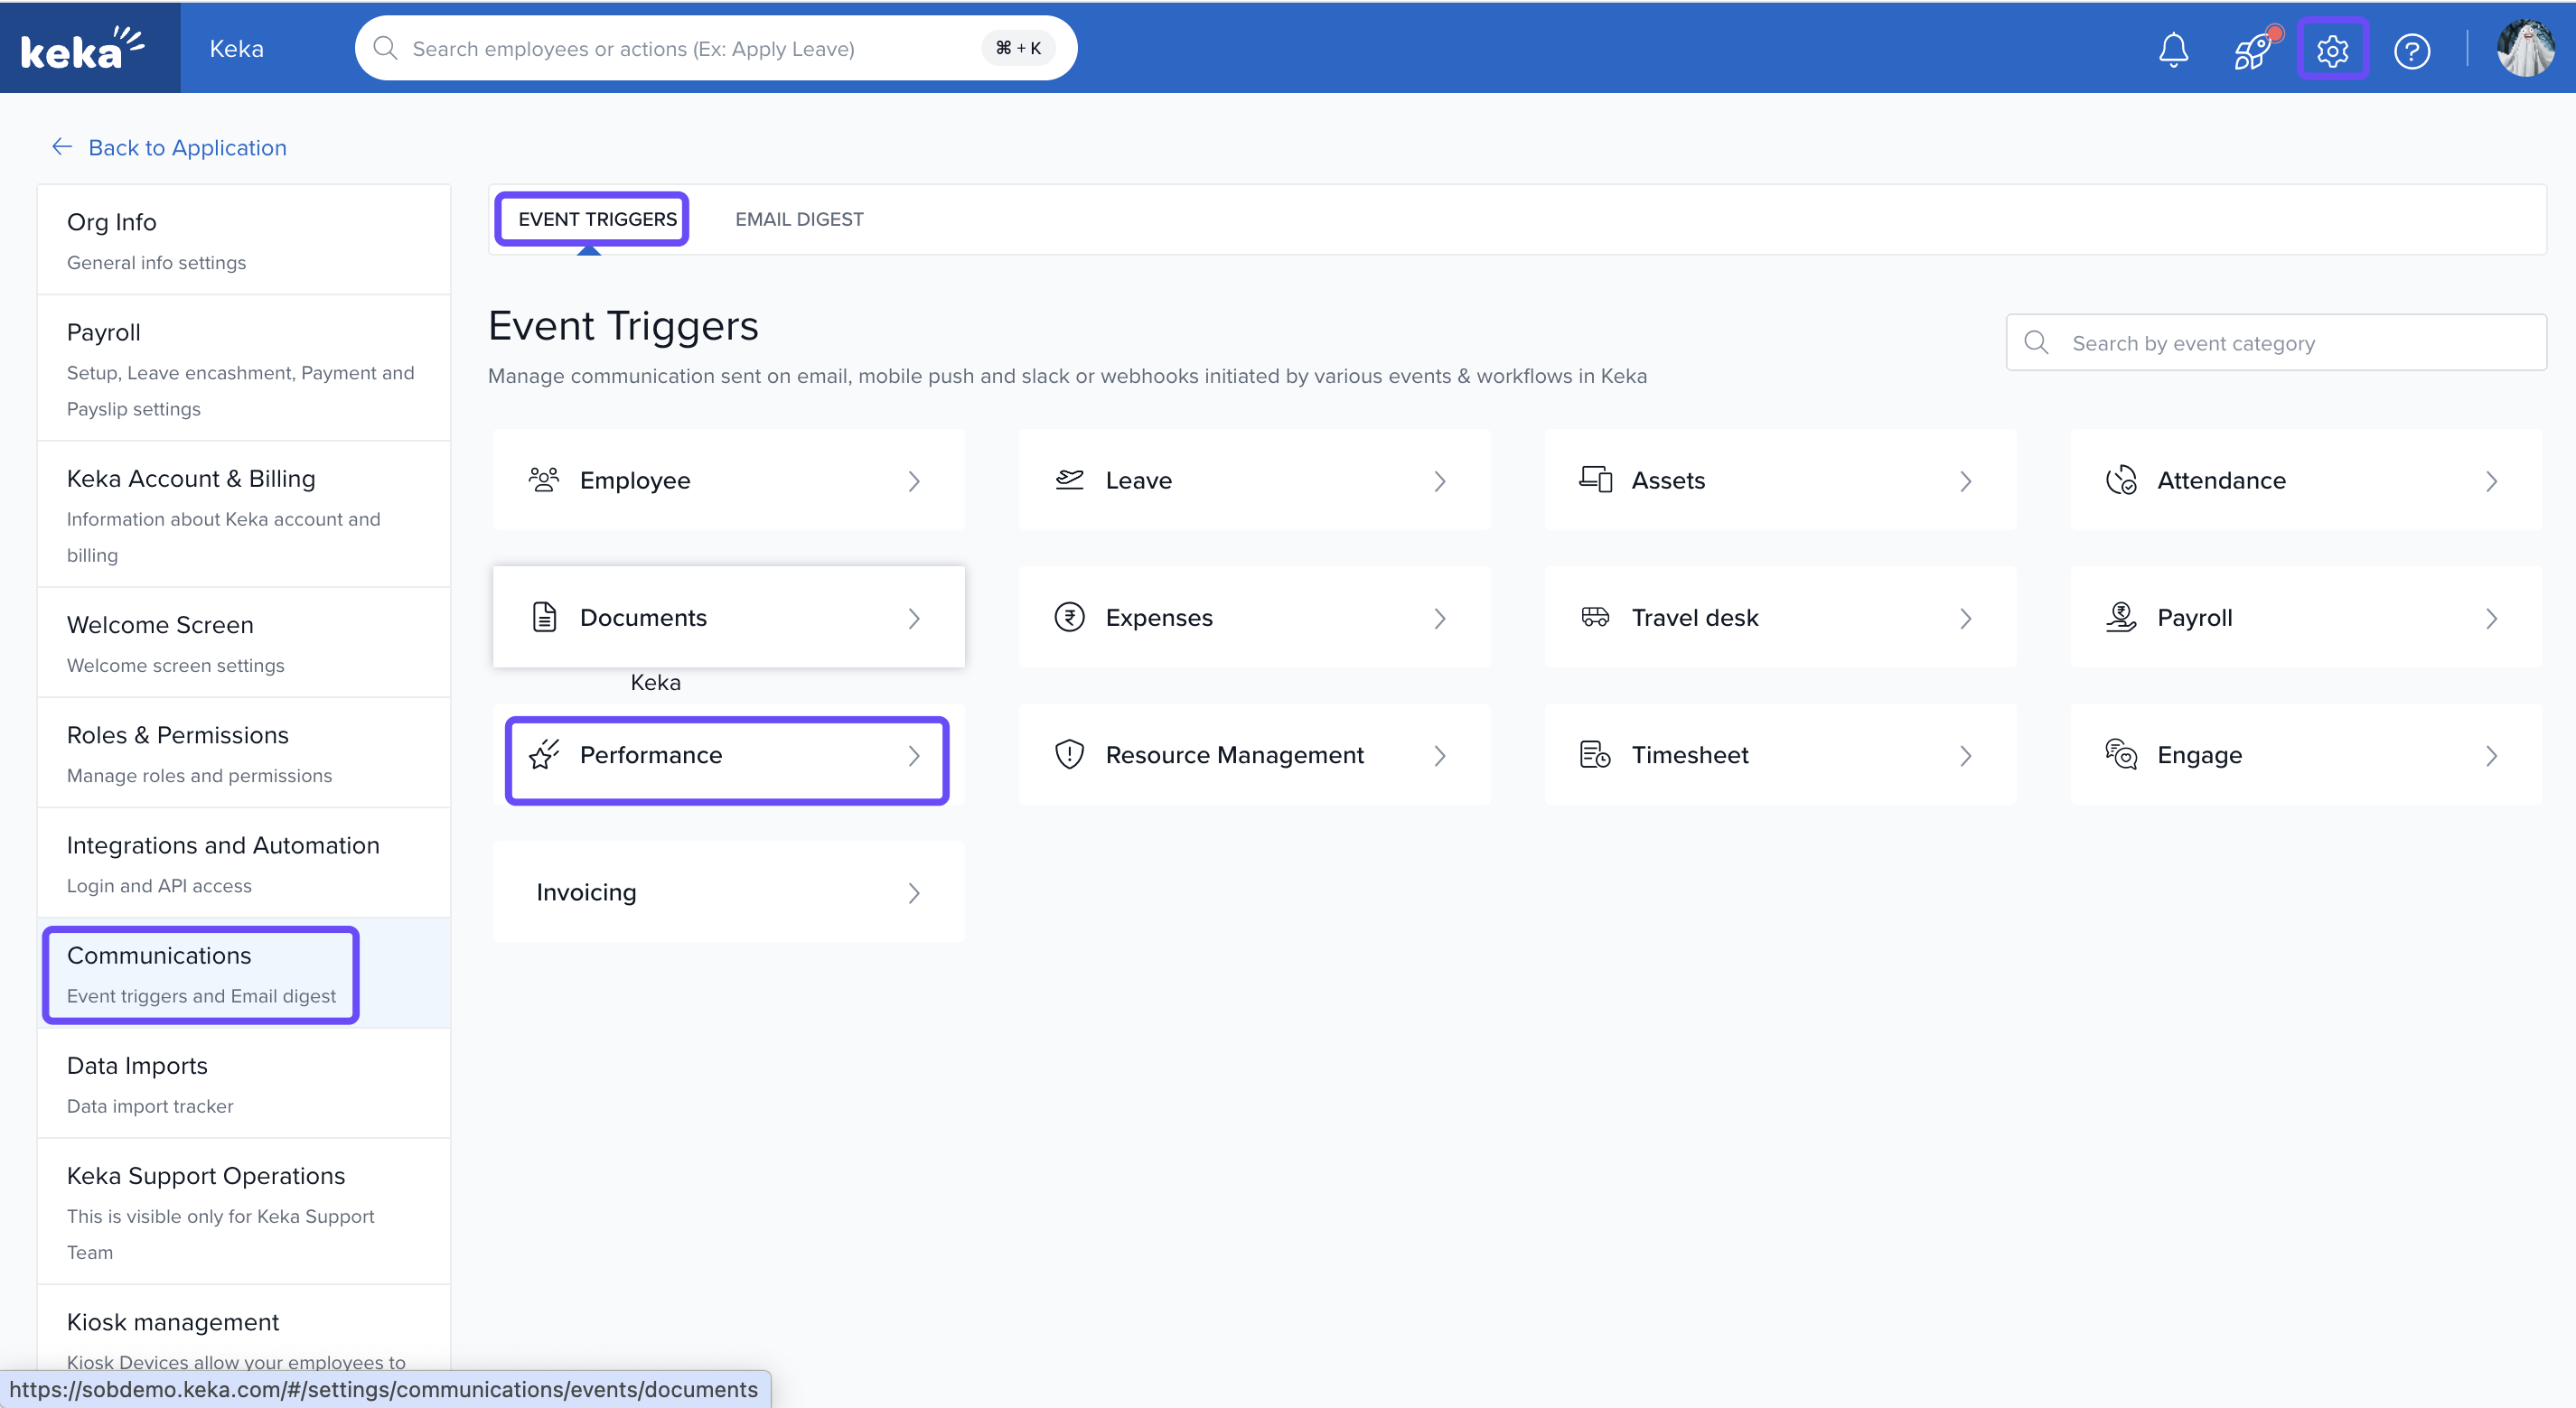The image size is (2576, 1408).
Task: Expand the Leave category chevron
Action: coord(1440,481)
